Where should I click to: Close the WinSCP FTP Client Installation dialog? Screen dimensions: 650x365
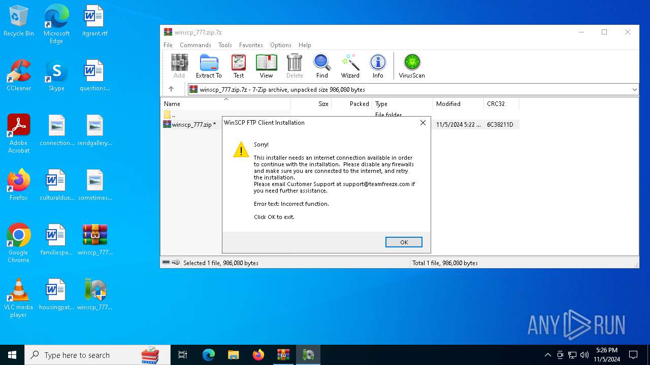423,123
